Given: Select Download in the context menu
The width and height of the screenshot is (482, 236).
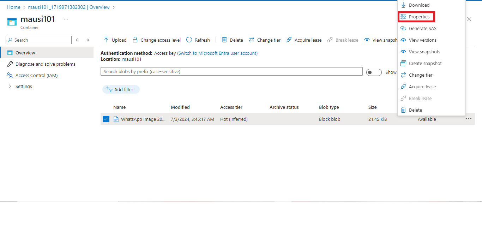Looking at the screenshot, I should tap(432, 5).
